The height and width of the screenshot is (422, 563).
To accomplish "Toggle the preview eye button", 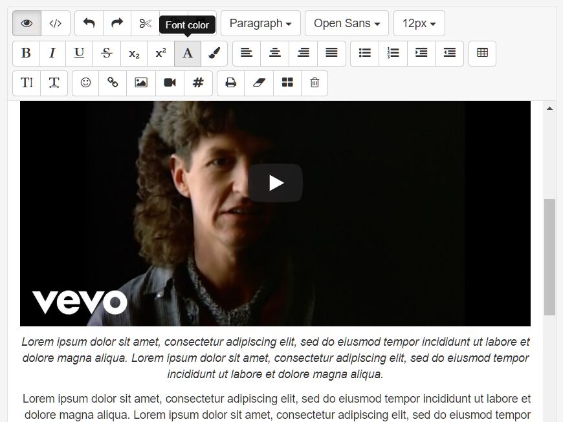I will pyautogui.click(x=27, y=23).
